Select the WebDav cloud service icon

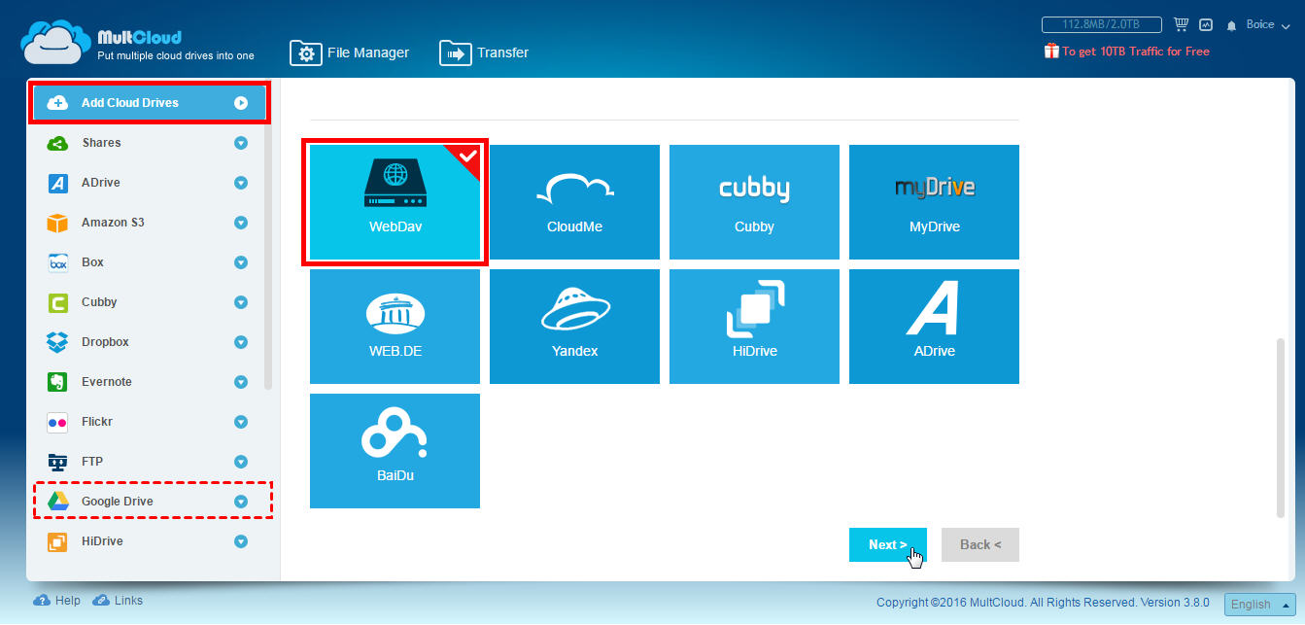[x=394, y=201]
